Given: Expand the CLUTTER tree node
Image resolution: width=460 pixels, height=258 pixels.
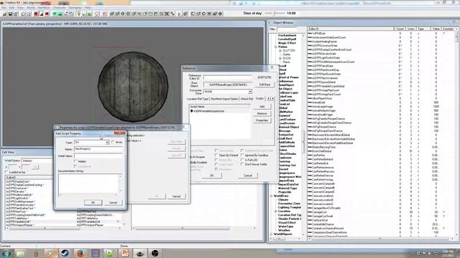Looking at the screenshot, I should pyautogui.click(x=280, y=51).
